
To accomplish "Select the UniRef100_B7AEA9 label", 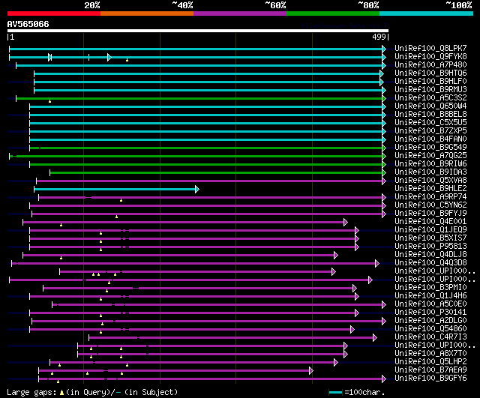I will (x=430, y=370).
